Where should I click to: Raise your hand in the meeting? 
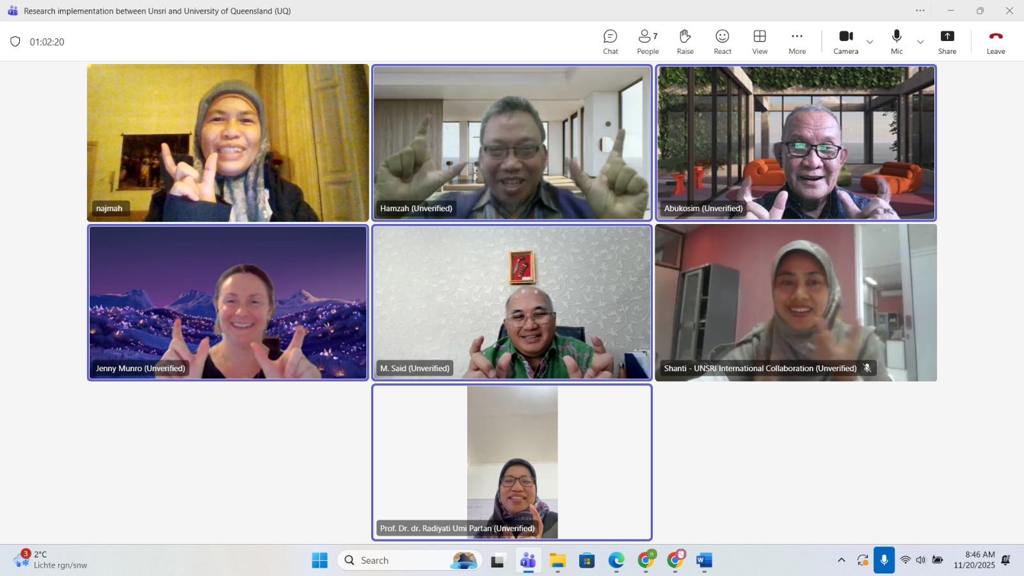(685, 42)
